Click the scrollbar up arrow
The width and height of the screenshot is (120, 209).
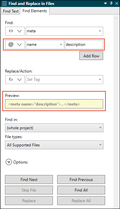[116, 18]
